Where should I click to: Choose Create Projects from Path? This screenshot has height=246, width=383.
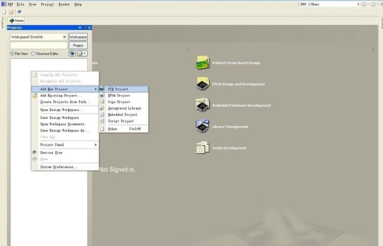65,102
